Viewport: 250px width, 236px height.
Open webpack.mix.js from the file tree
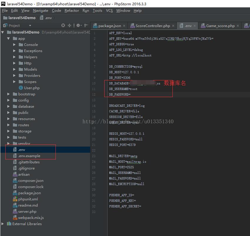(x=31, y=218)
